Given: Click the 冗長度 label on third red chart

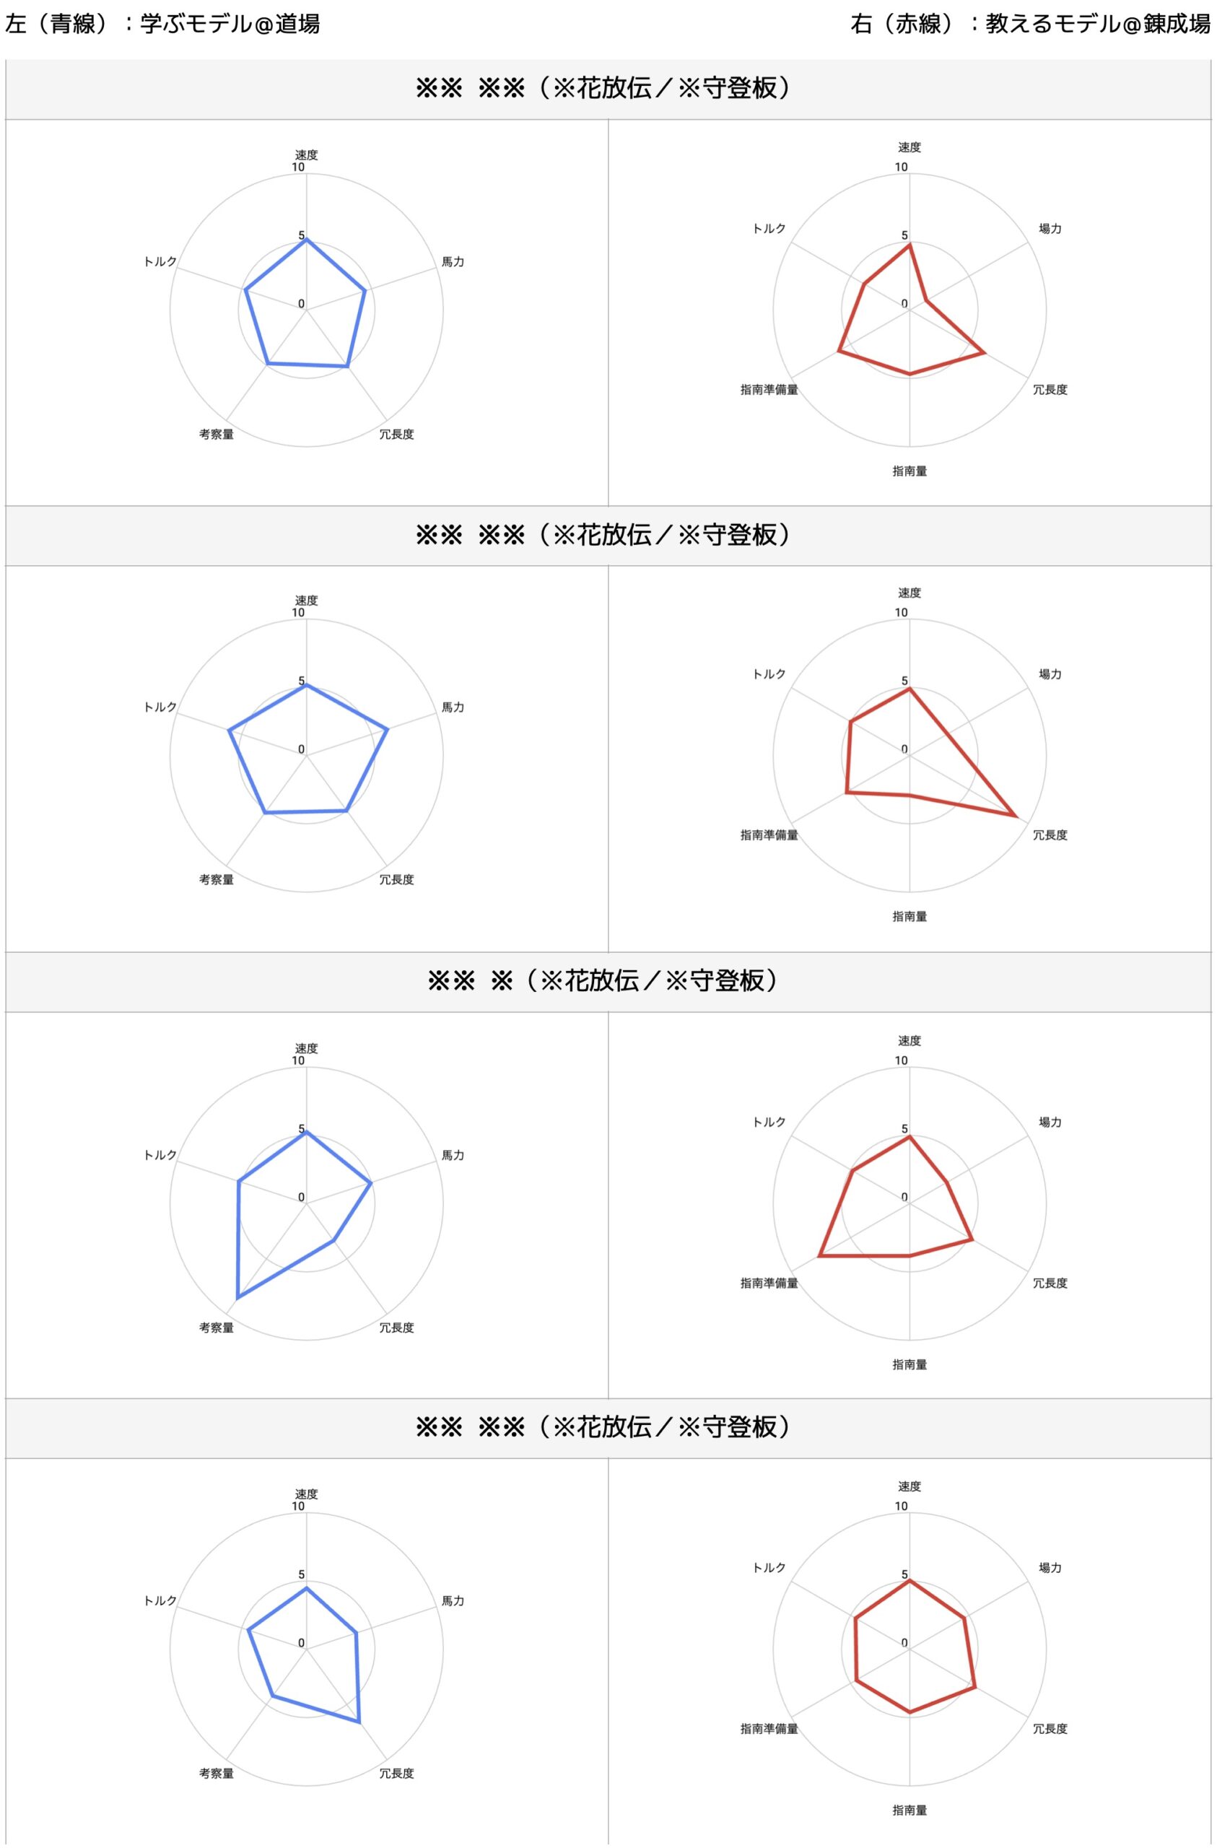Looking at the screenshot, I should 1050,1283.
